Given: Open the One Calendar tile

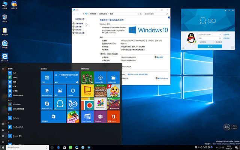Looking at the screenshot, I should [x=87, y=116].
